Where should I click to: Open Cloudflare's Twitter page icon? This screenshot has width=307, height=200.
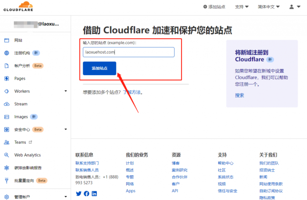click(x=79, y=194)
